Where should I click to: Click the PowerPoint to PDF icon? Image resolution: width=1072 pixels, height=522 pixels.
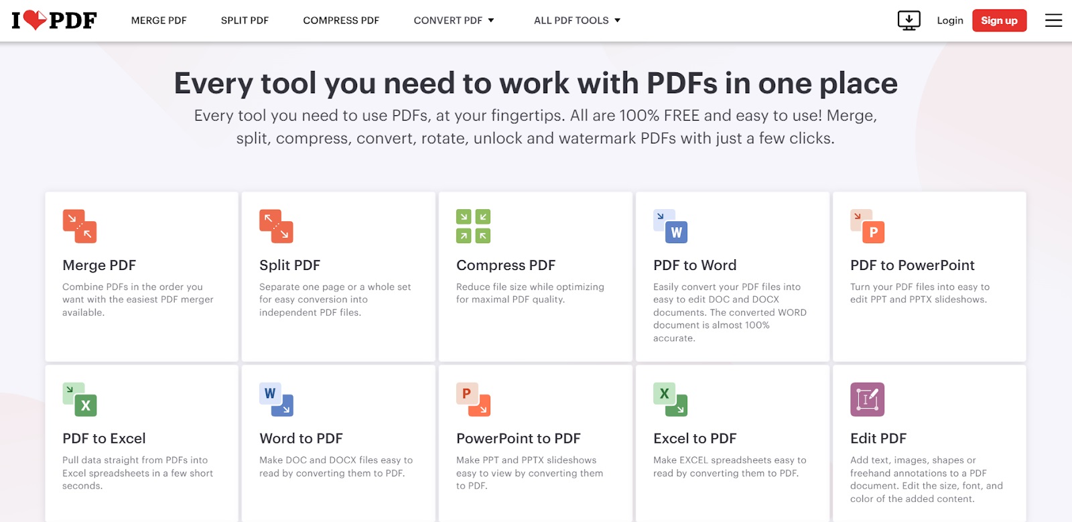pyautogui.click(x=473, y=399)
